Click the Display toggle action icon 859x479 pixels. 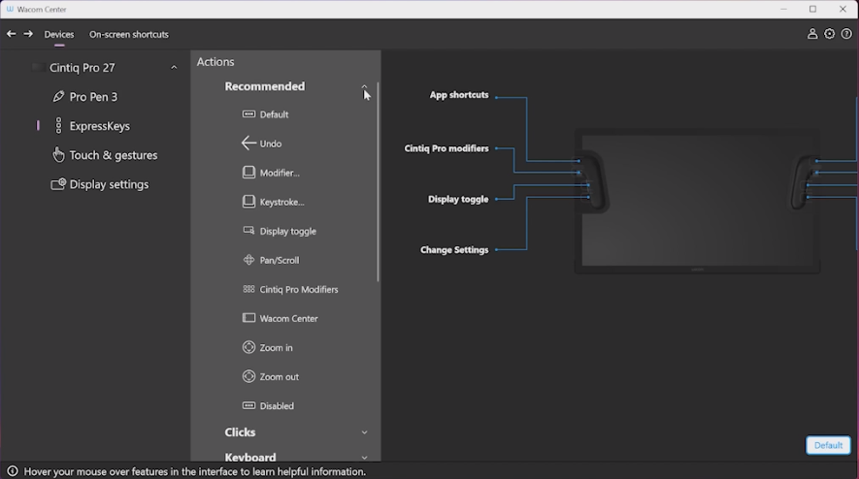248,231
